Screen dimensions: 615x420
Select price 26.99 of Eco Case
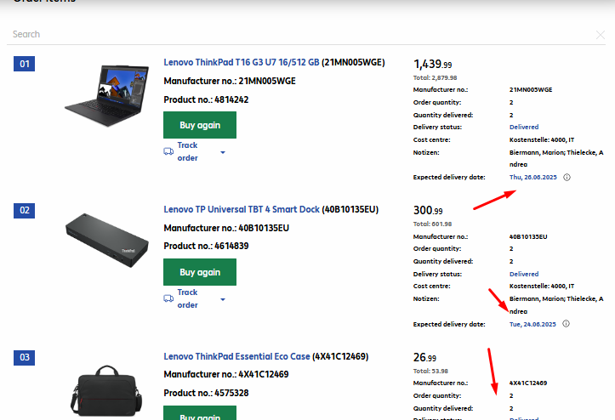(x=424, y=357)
